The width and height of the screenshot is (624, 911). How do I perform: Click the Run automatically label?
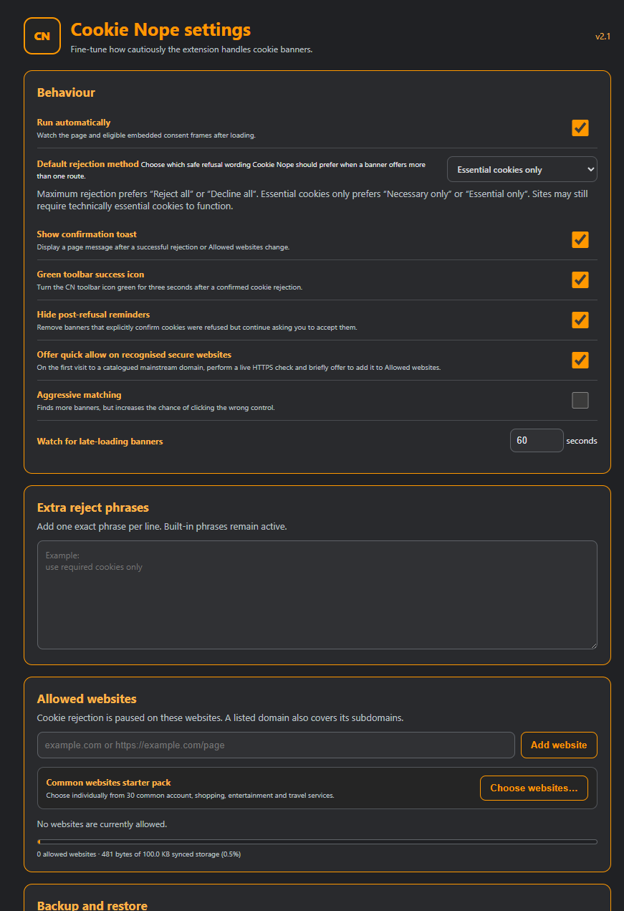coord(74,123)
